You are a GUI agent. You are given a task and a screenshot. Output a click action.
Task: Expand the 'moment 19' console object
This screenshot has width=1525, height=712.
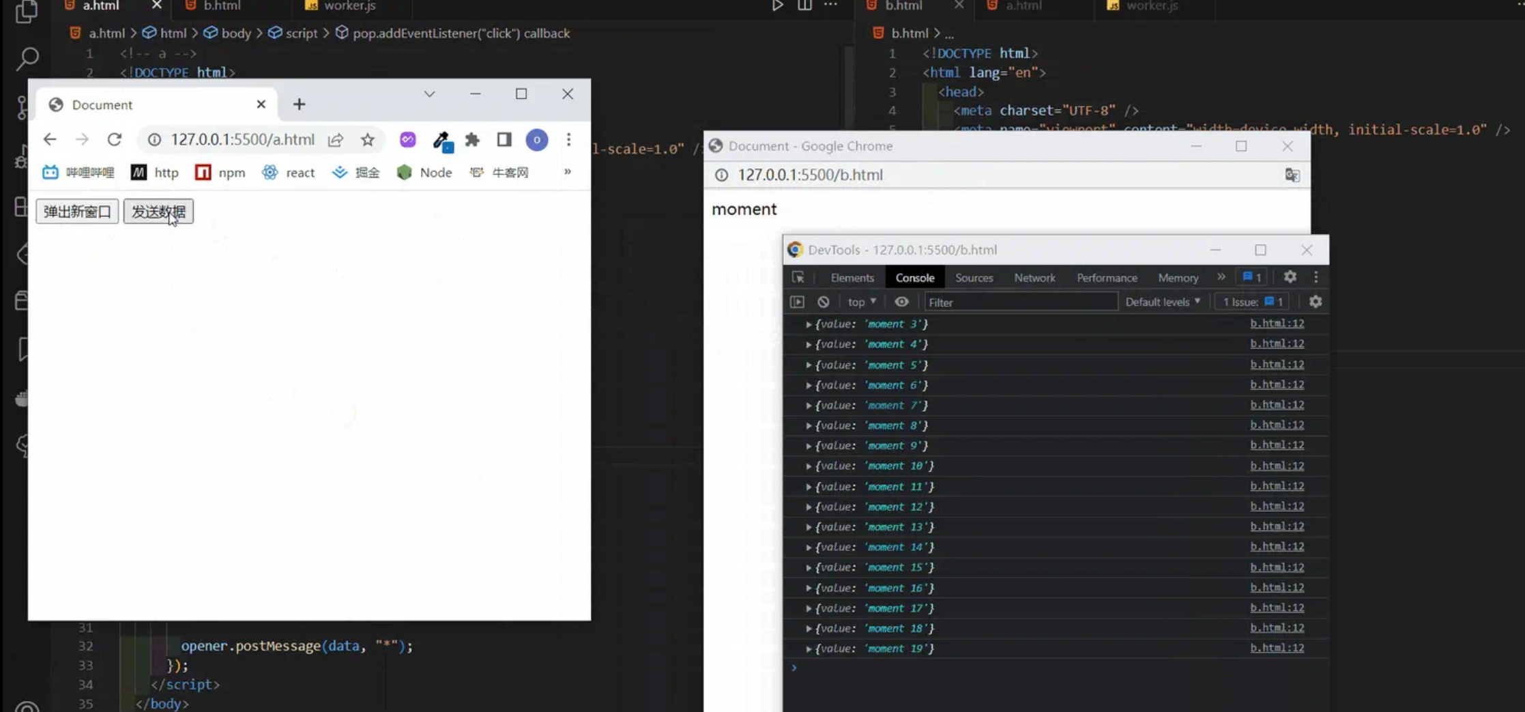[x=809, y=649]
